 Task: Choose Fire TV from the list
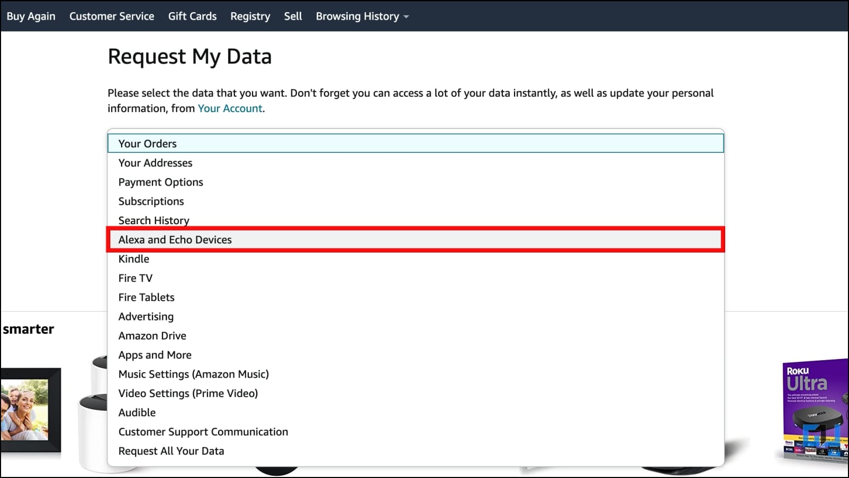pyautogui.click(x=416, y=278)
